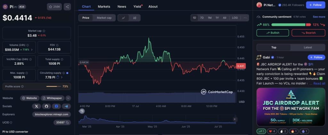Add Pi to watchlist with star button

[54, 7]
